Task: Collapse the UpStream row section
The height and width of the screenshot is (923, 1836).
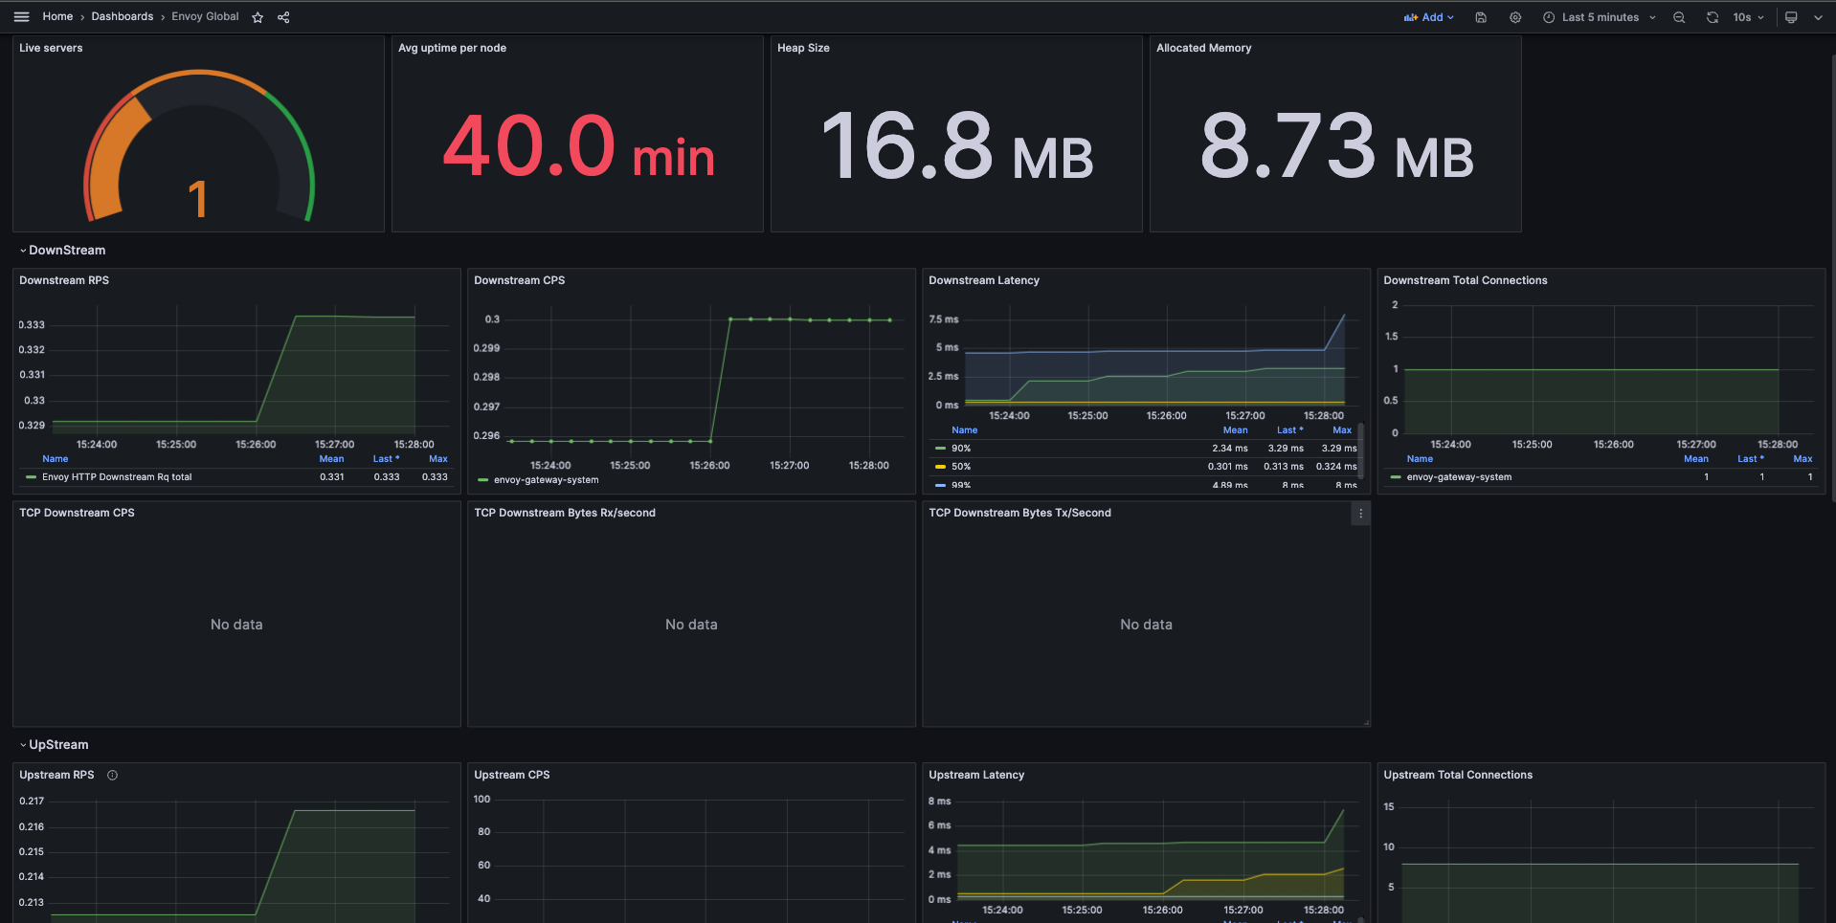Action: coord(57,745)
